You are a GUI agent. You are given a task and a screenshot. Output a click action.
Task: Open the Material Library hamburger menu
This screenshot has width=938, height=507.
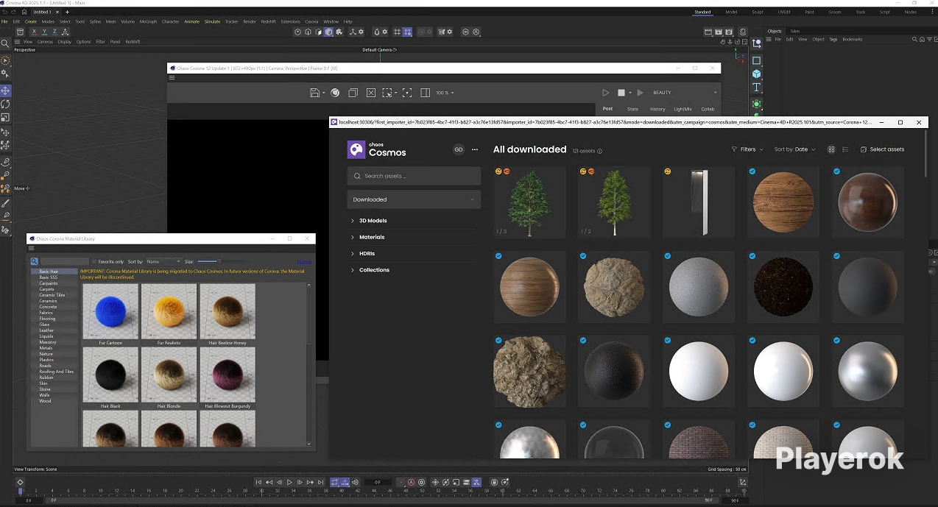point(31,248)
